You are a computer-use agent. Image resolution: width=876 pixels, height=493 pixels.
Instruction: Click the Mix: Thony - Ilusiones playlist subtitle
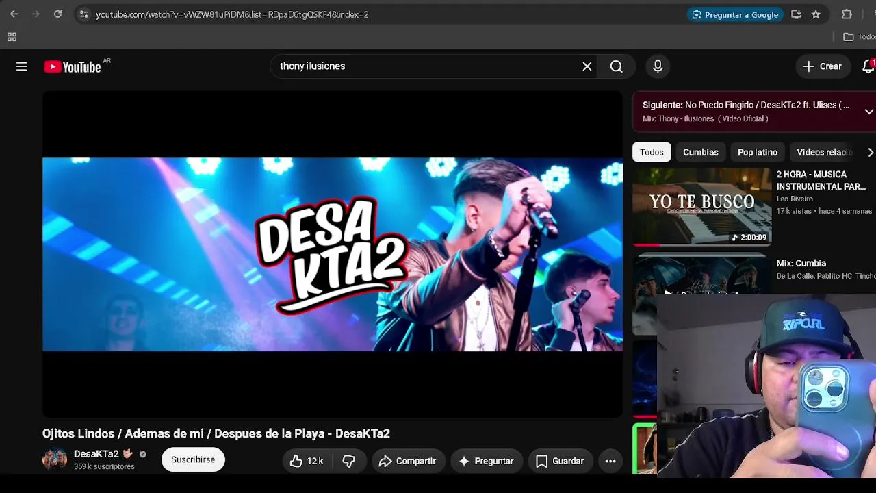(706, 118)
